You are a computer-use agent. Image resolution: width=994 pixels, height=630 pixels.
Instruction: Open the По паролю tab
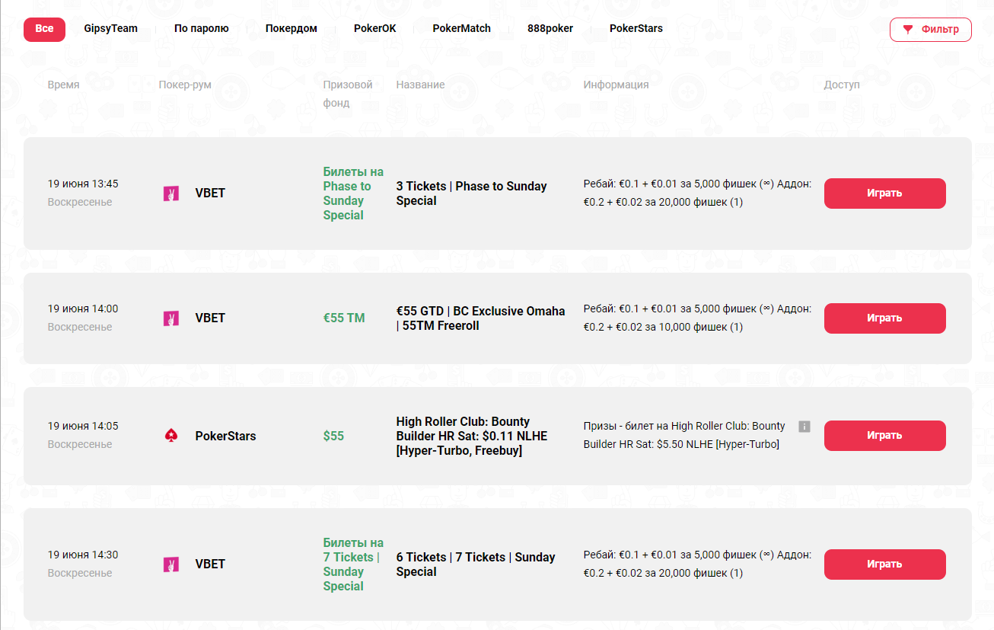202,29
